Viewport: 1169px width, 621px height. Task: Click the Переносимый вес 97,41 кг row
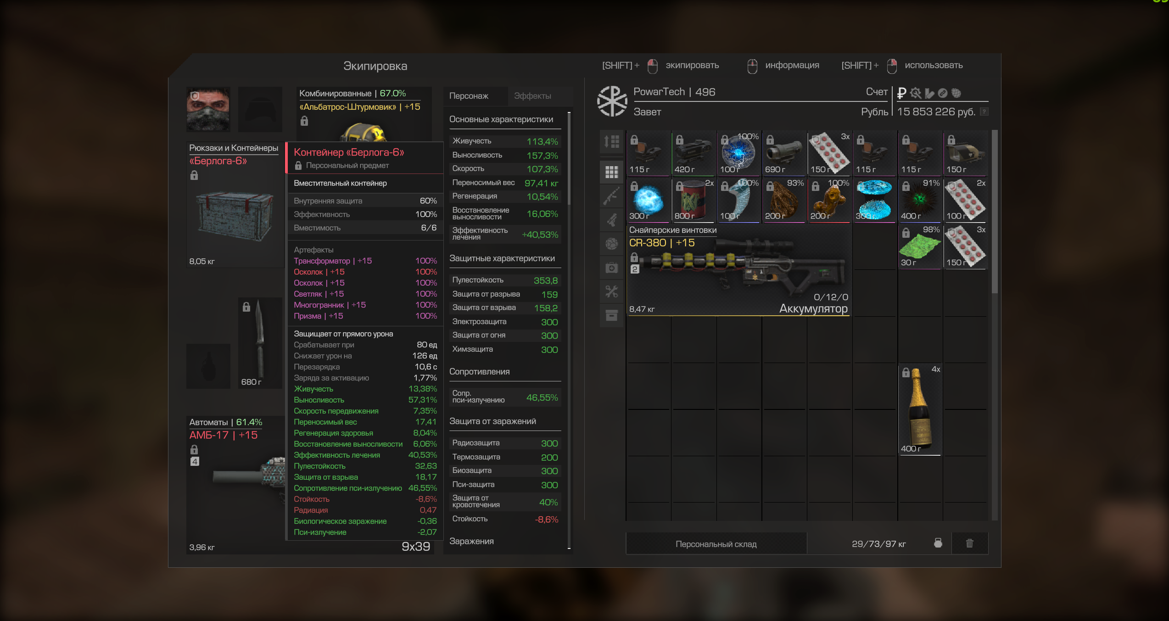click(x=505, y=183)
